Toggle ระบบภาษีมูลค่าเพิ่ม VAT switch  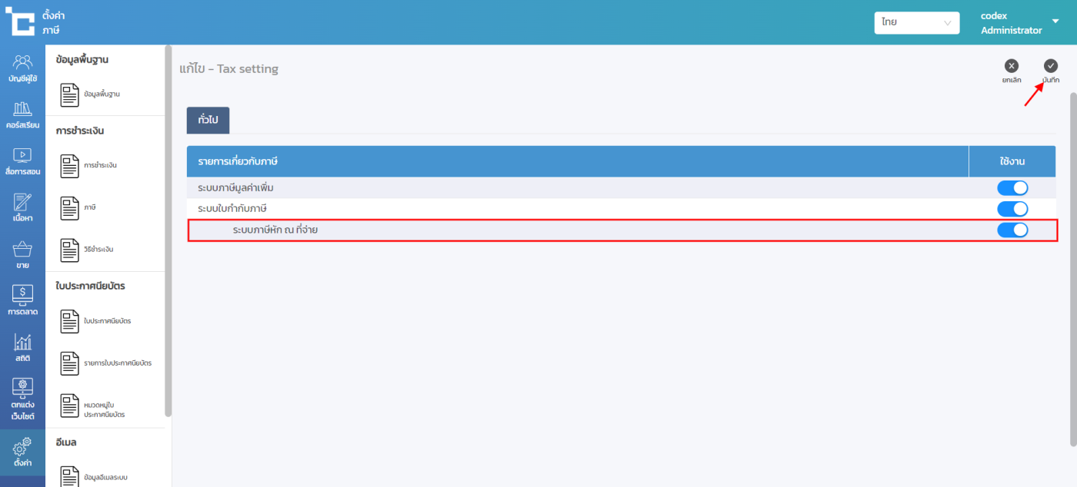coord(1012,188)
